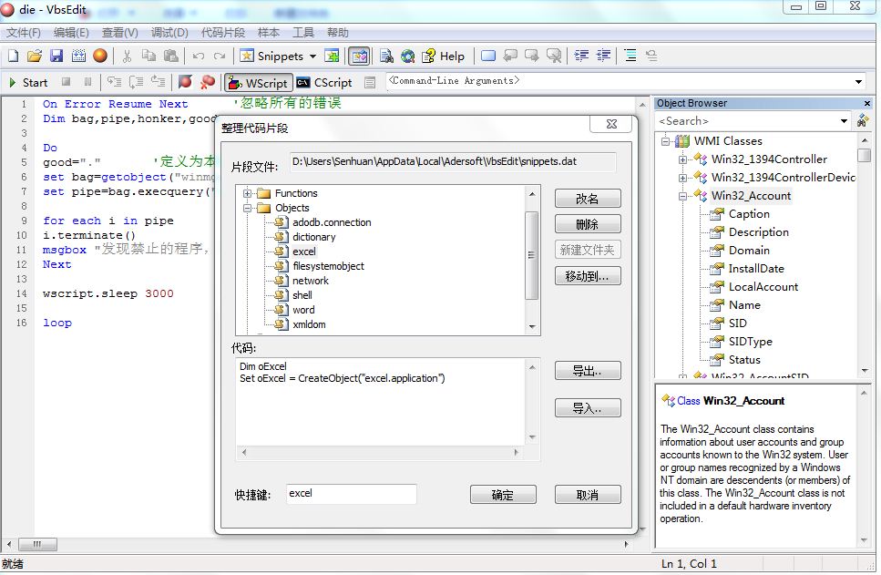
Task: Open the 文件(F) menu
Action: coord(24,33)
